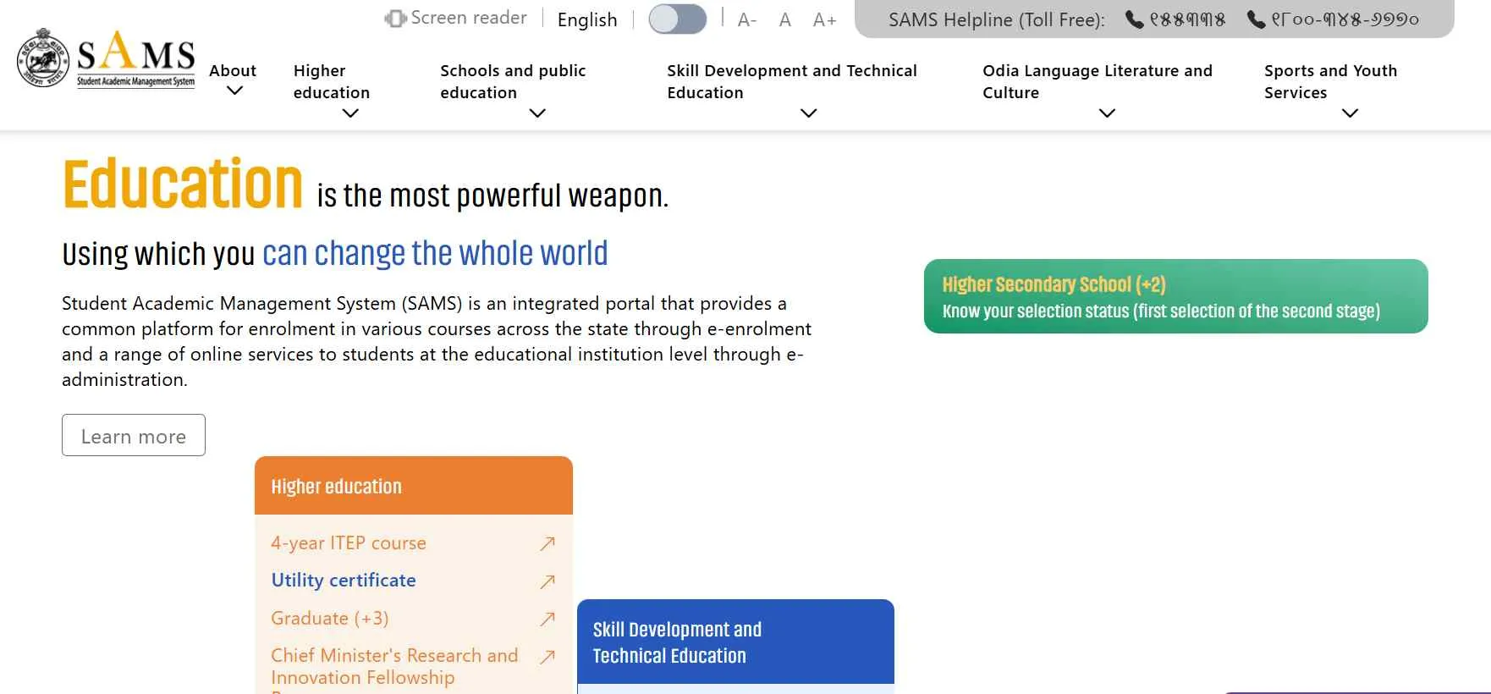1491x694 pixels.
Task: Open the About menu
Action: 233,71
